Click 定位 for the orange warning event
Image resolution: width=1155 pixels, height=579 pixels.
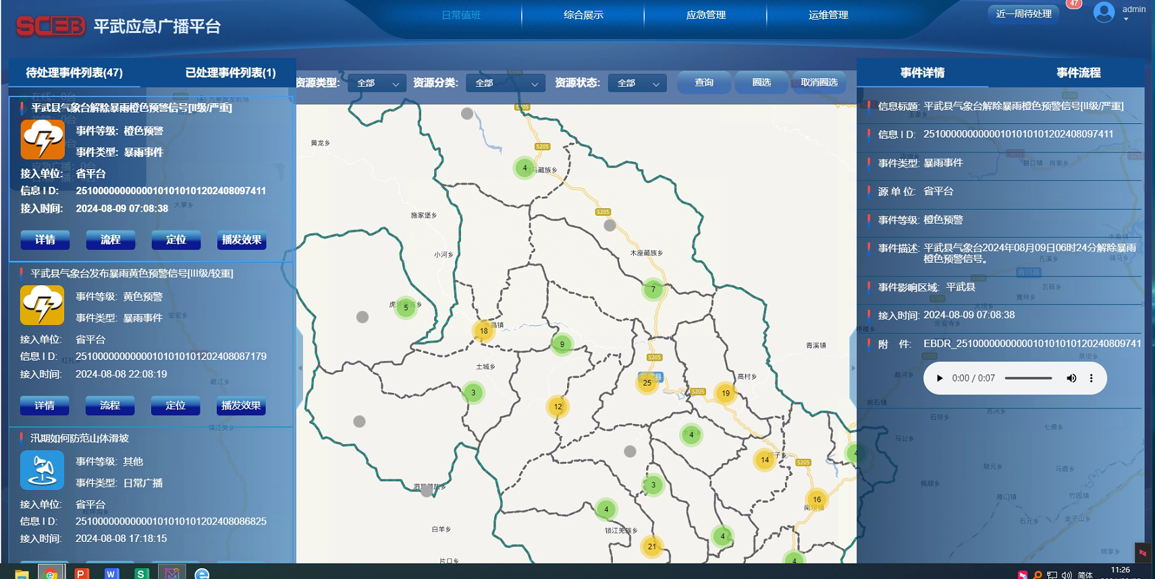(x=176, y=240)
